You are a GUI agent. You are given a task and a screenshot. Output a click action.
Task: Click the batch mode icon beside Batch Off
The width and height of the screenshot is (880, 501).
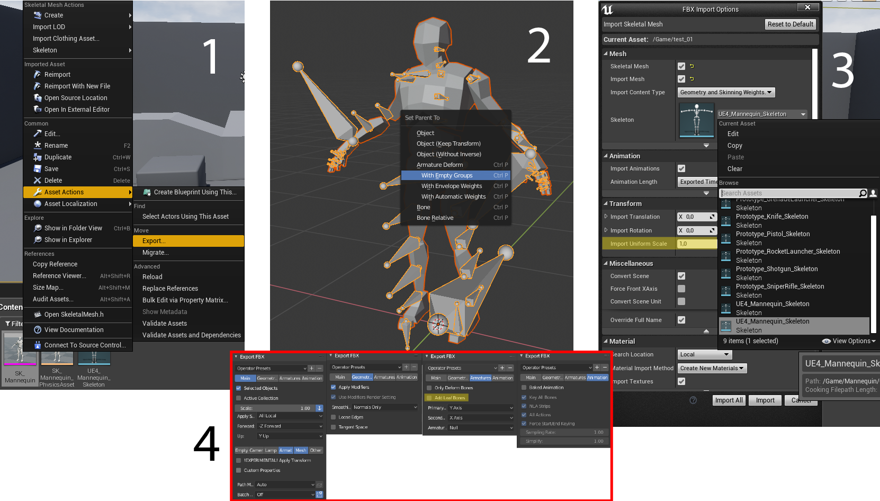(x=319, y=495)
